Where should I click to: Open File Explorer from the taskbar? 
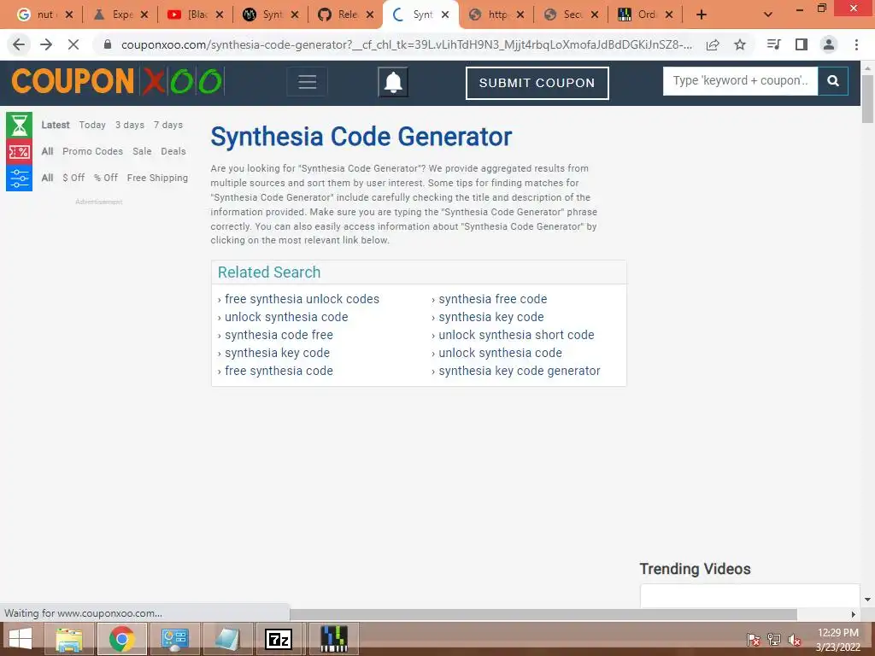68,639
